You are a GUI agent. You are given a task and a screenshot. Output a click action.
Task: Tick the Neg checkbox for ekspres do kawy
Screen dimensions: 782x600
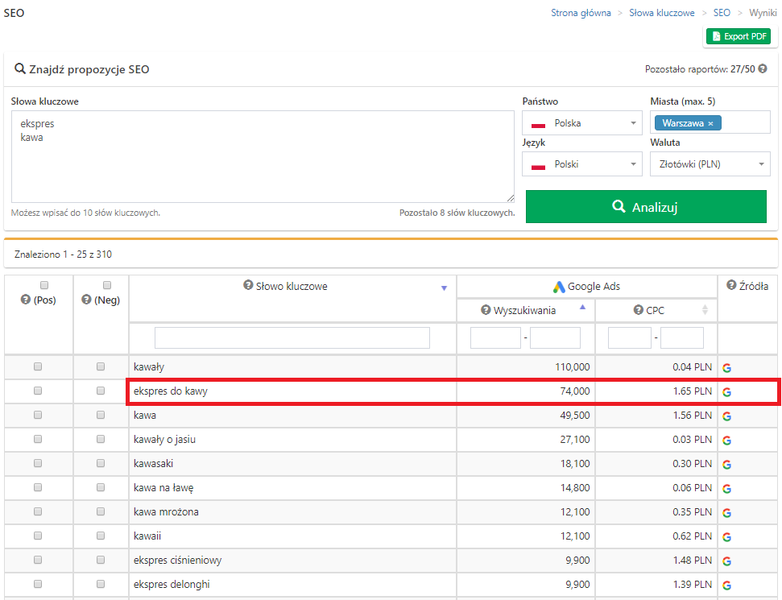101,391
